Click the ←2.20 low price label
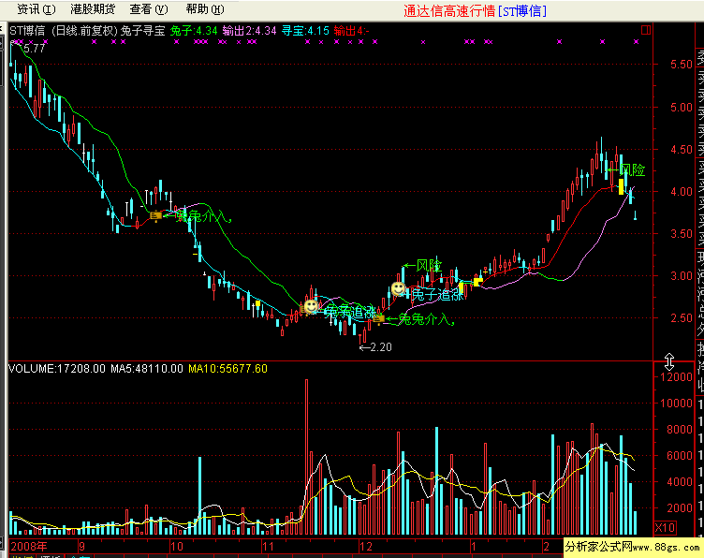Screen dimensions: 704x558 375,347
